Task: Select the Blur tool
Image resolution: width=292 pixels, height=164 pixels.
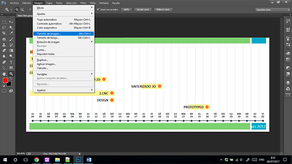Action: [4, 56]
